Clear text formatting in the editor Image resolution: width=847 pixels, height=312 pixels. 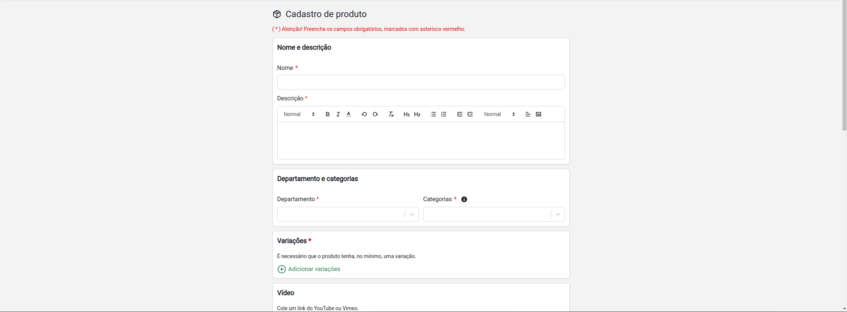391,114
